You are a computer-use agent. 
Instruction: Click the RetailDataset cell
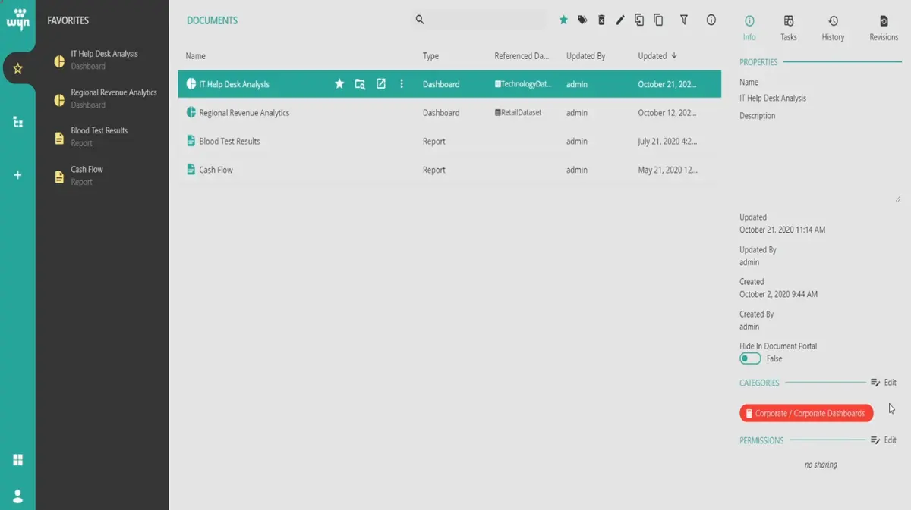click(518, 113)
